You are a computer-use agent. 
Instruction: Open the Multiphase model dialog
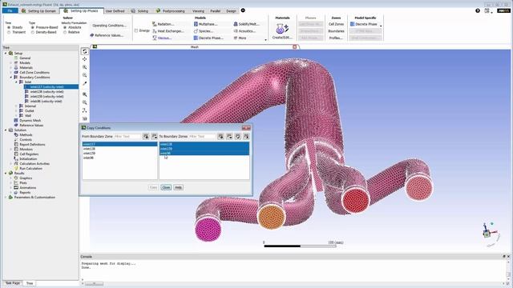pyautogui.click(x=205, y=24)
